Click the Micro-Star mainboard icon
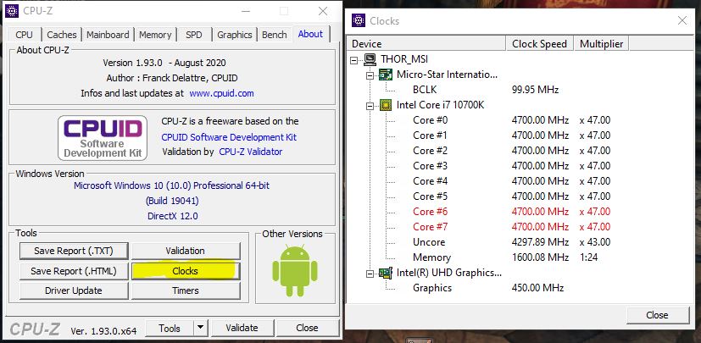 point(386,75)
